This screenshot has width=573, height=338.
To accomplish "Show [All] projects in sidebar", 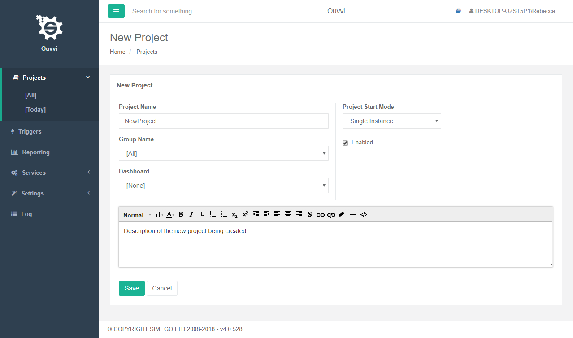I will [31, 95].
